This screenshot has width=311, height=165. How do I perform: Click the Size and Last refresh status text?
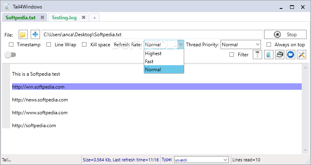(121, 160)
